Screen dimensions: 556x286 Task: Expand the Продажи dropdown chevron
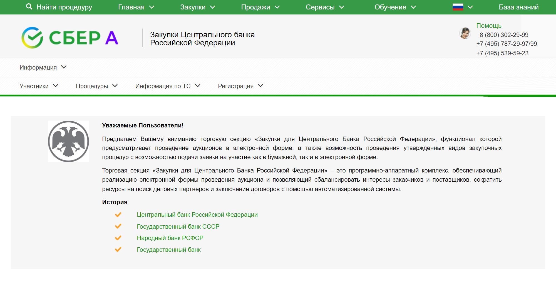[x=277, y=7]
